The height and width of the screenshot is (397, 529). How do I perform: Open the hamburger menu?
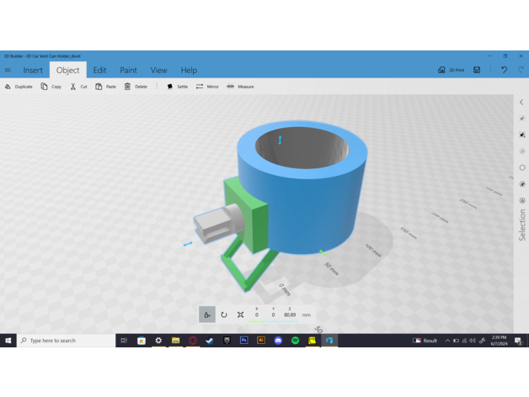8,71
